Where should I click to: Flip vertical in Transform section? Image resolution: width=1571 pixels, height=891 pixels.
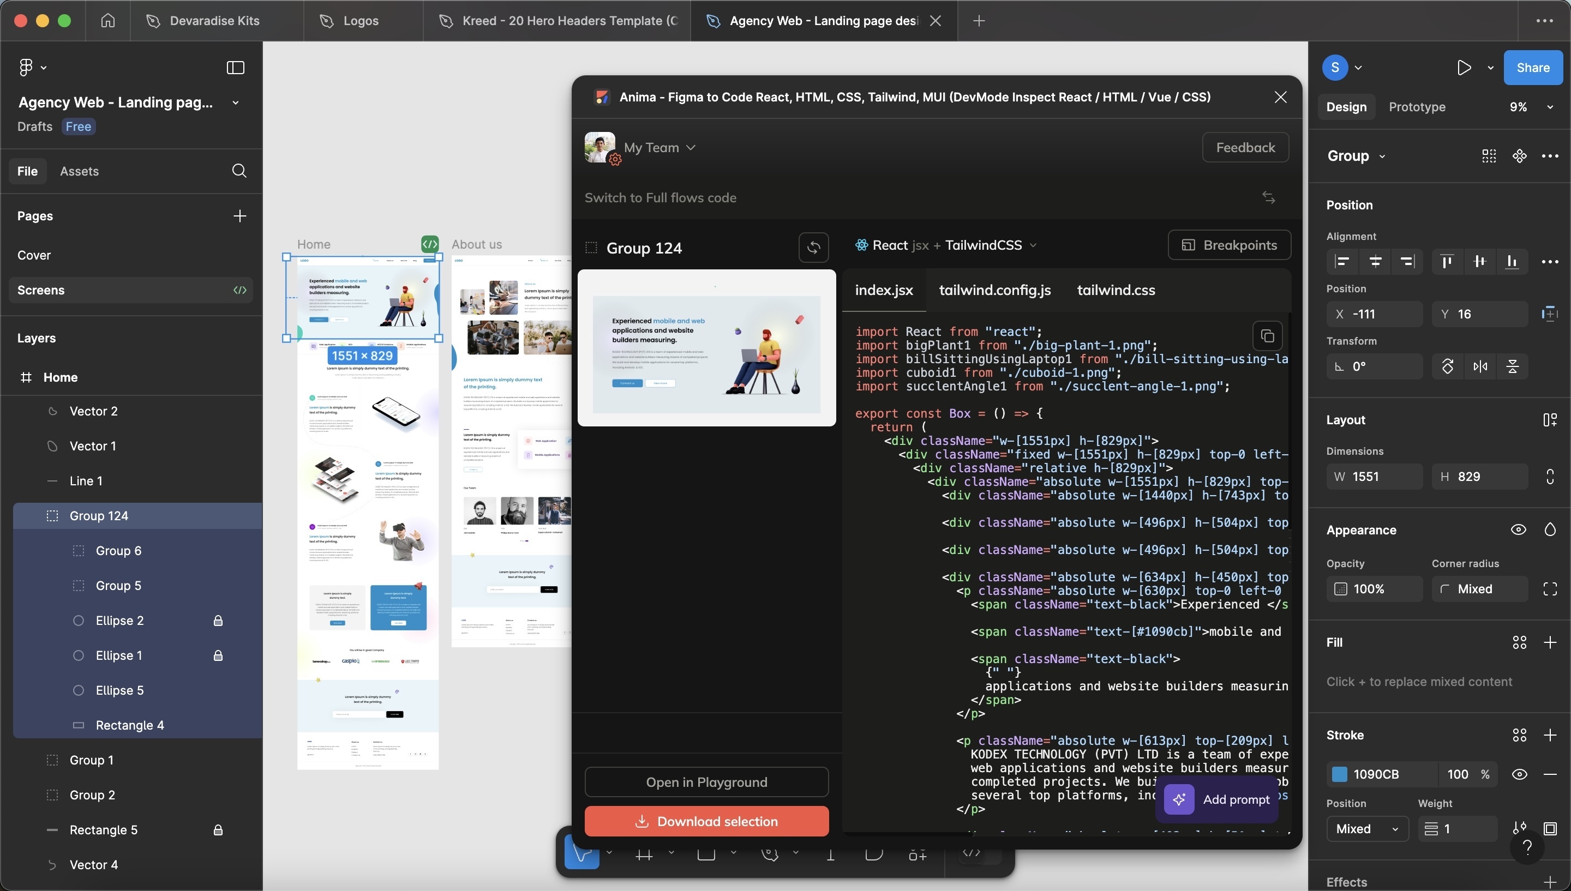tap(1512, 366)
